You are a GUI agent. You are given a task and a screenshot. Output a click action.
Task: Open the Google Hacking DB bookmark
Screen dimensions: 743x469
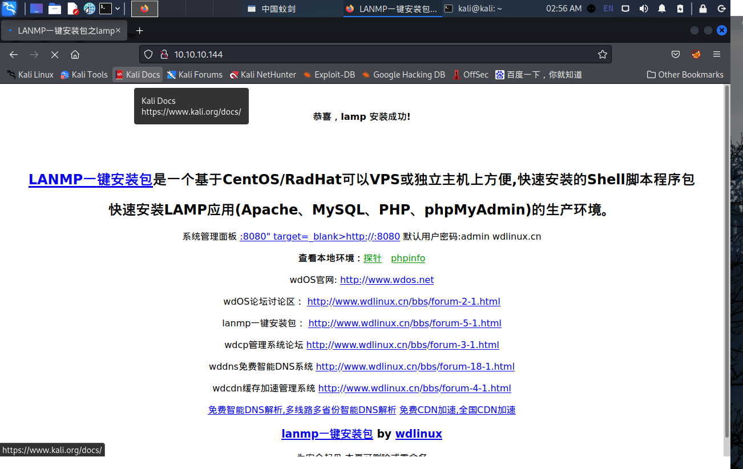[x=403, y=74]
